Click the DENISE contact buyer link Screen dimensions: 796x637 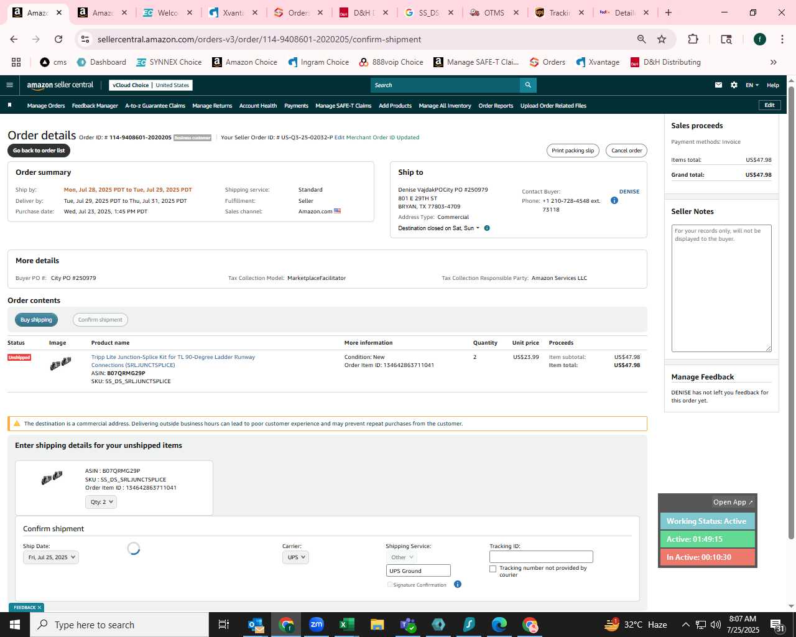pos(629,192)
